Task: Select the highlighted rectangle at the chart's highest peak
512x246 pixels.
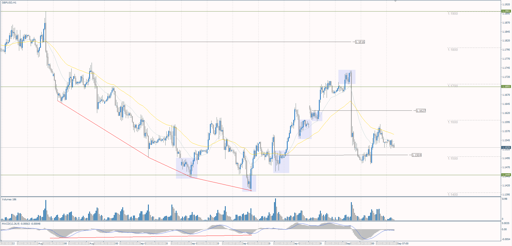Action: click(x=347, y=77)
